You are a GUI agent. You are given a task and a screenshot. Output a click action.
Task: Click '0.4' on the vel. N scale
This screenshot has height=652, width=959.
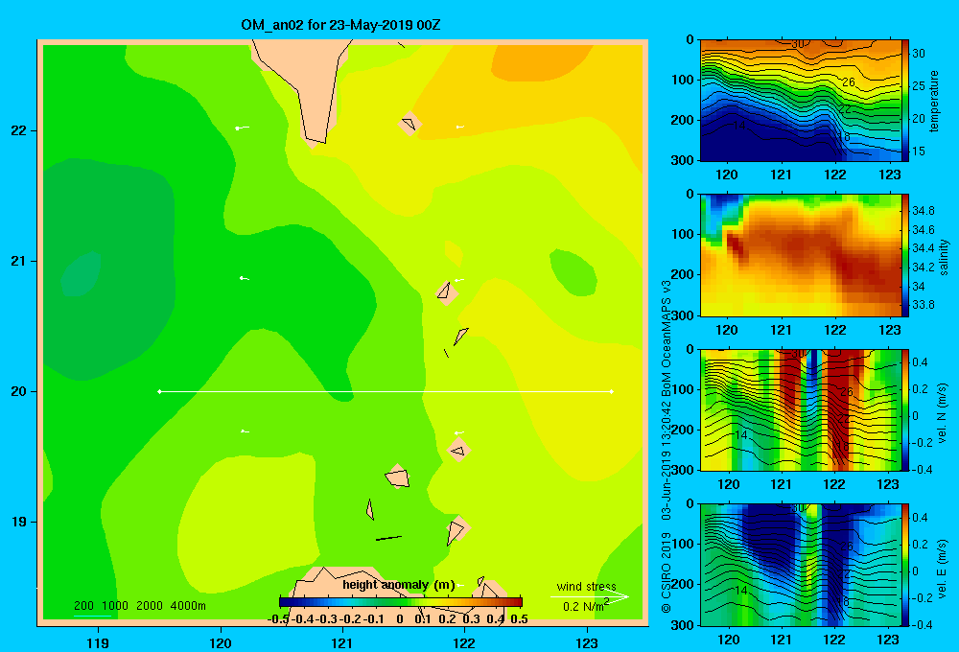[920, 362]
